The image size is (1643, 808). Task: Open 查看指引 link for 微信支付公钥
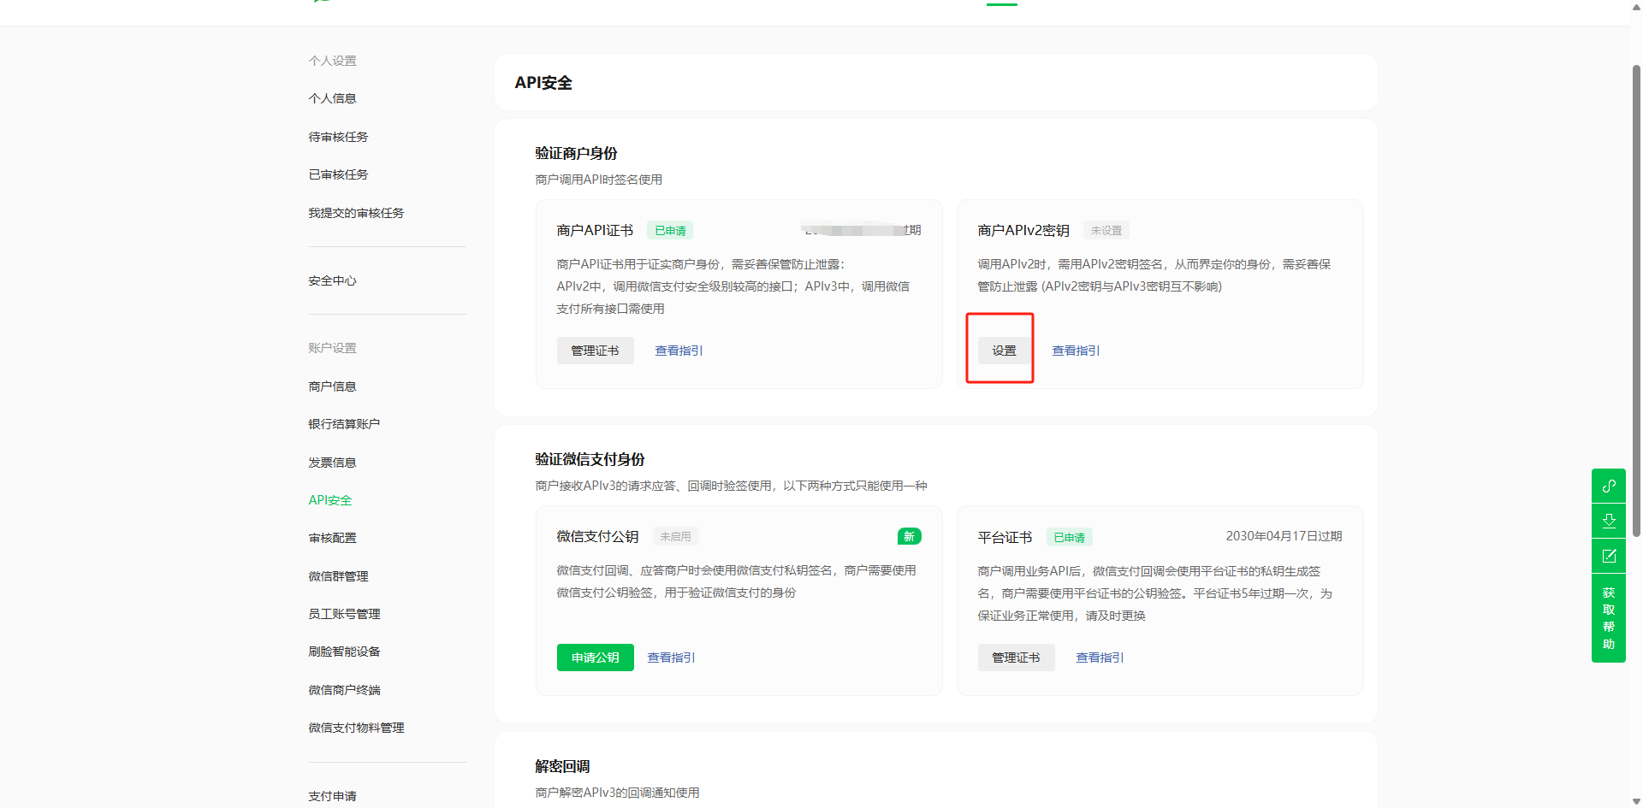click(x=671, y=658)
